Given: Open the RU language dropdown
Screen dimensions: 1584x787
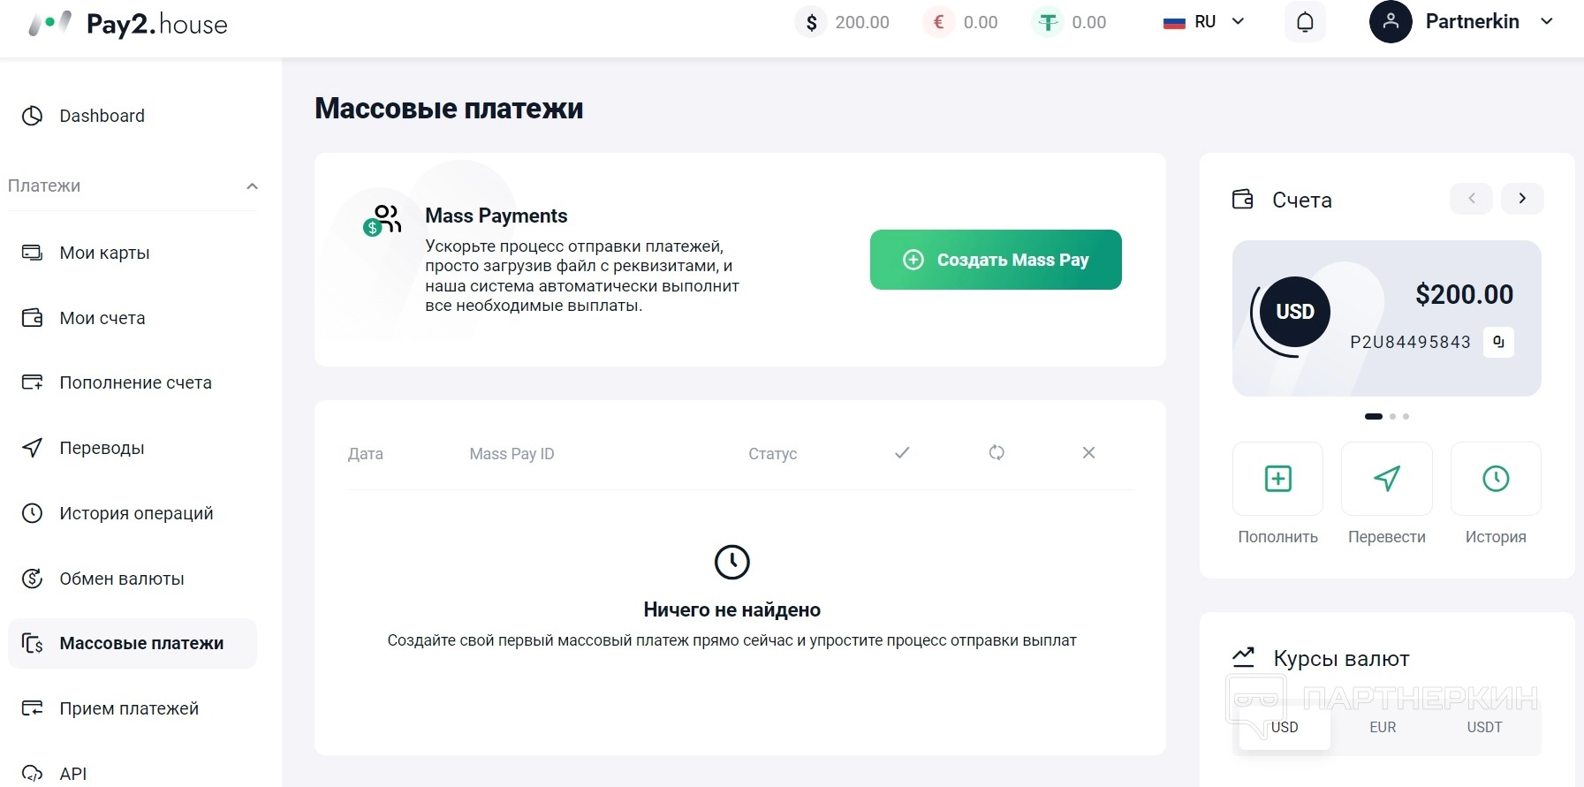Looking at the screenshot, I should (1204, 22).
